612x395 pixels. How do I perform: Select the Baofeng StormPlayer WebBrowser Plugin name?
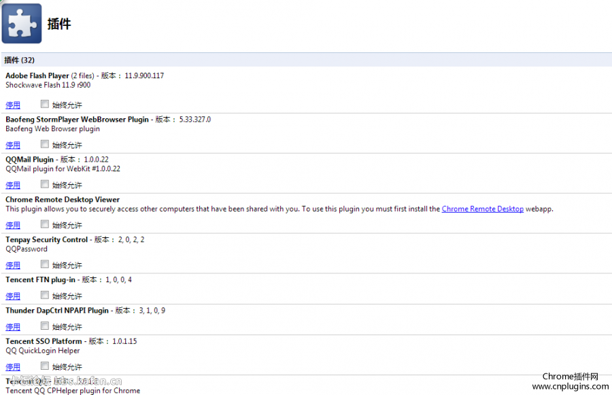(x=77, y=120)
